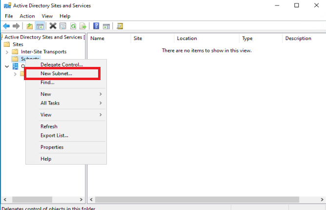The image size is (326, 210).
Task: Open the View menu in menu bar
Action: pyautogui.click(x=47, y=16)
